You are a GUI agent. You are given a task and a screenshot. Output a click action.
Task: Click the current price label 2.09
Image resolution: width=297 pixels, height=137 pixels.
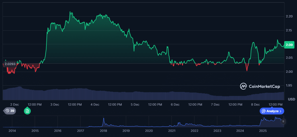click(289, 45)
